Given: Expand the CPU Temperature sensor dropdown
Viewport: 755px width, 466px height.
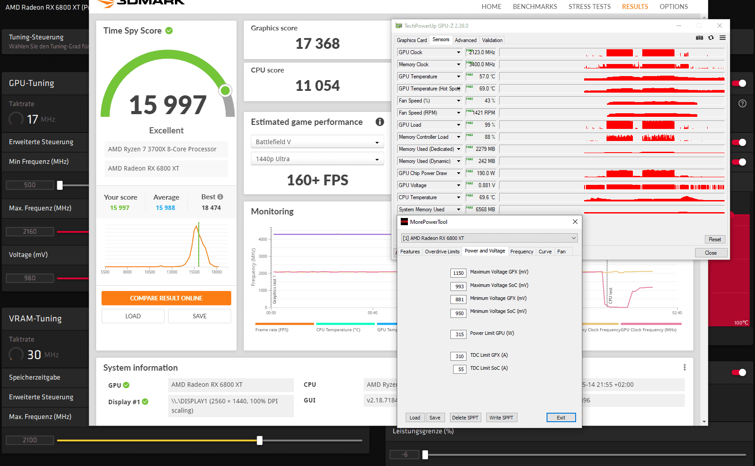Looking at the screenshot, I should (x=458, y=197).
